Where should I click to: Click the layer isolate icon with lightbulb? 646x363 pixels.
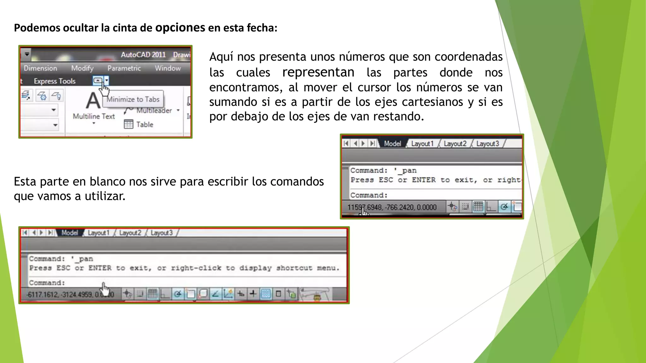coord(56,95)
